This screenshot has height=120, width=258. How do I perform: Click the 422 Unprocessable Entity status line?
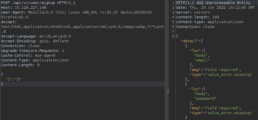click(213, 3)
